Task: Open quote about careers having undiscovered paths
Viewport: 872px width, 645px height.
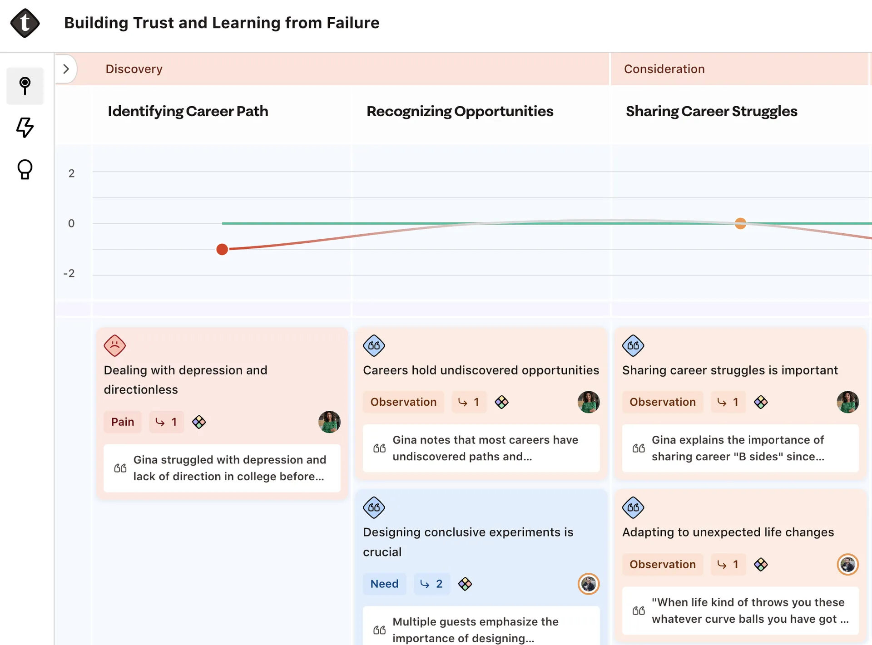Action: coord(481,448)
